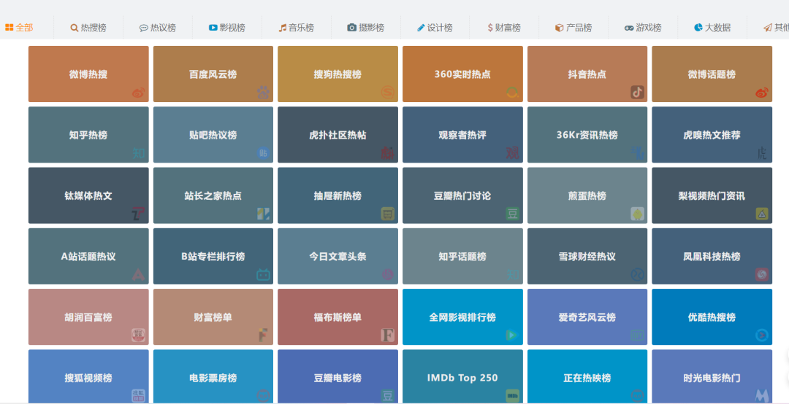Click the IMDb badge on IMDb Top 250 card
Image resolution: width=789 pixels, height=404 pixels.
pyautogui.click(x=512, y=396)
